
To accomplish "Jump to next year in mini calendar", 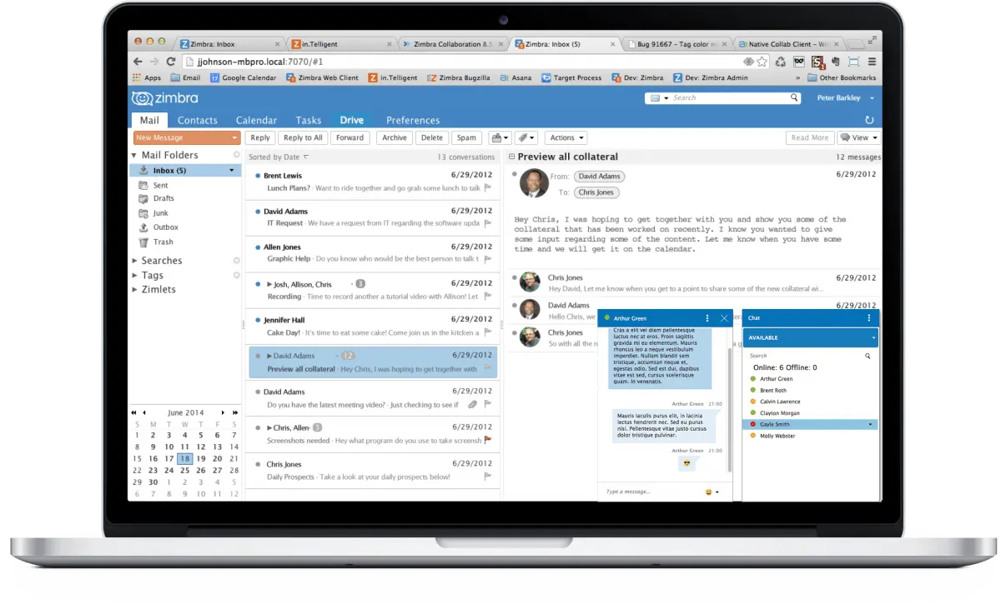I will coord(235,412).
